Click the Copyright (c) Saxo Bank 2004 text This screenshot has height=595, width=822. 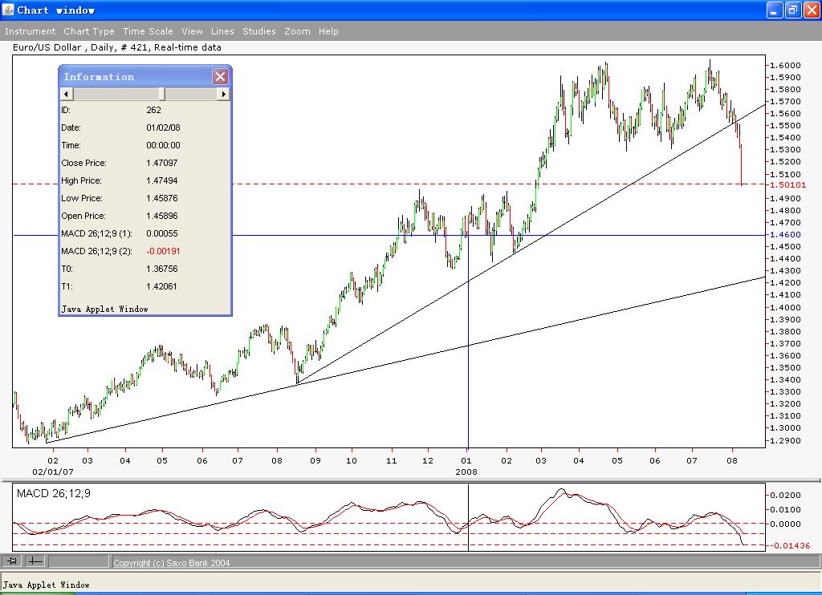[172, 563]
